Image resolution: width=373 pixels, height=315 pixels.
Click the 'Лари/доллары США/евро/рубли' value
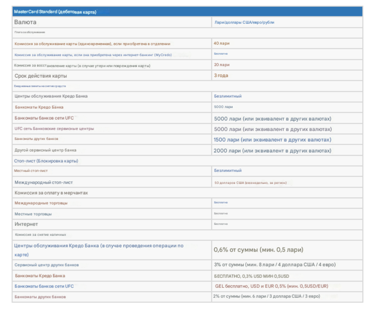point(244,22)
